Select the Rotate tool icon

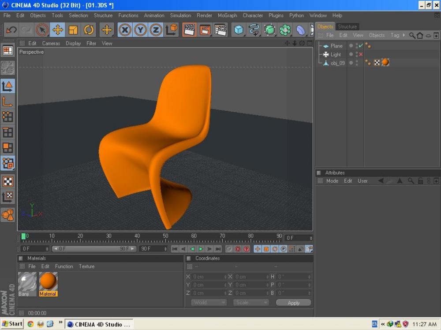(89, 30)
